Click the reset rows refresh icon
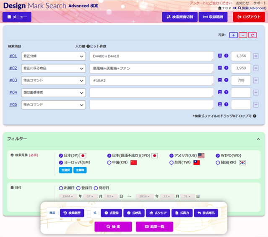 point(252,35)
